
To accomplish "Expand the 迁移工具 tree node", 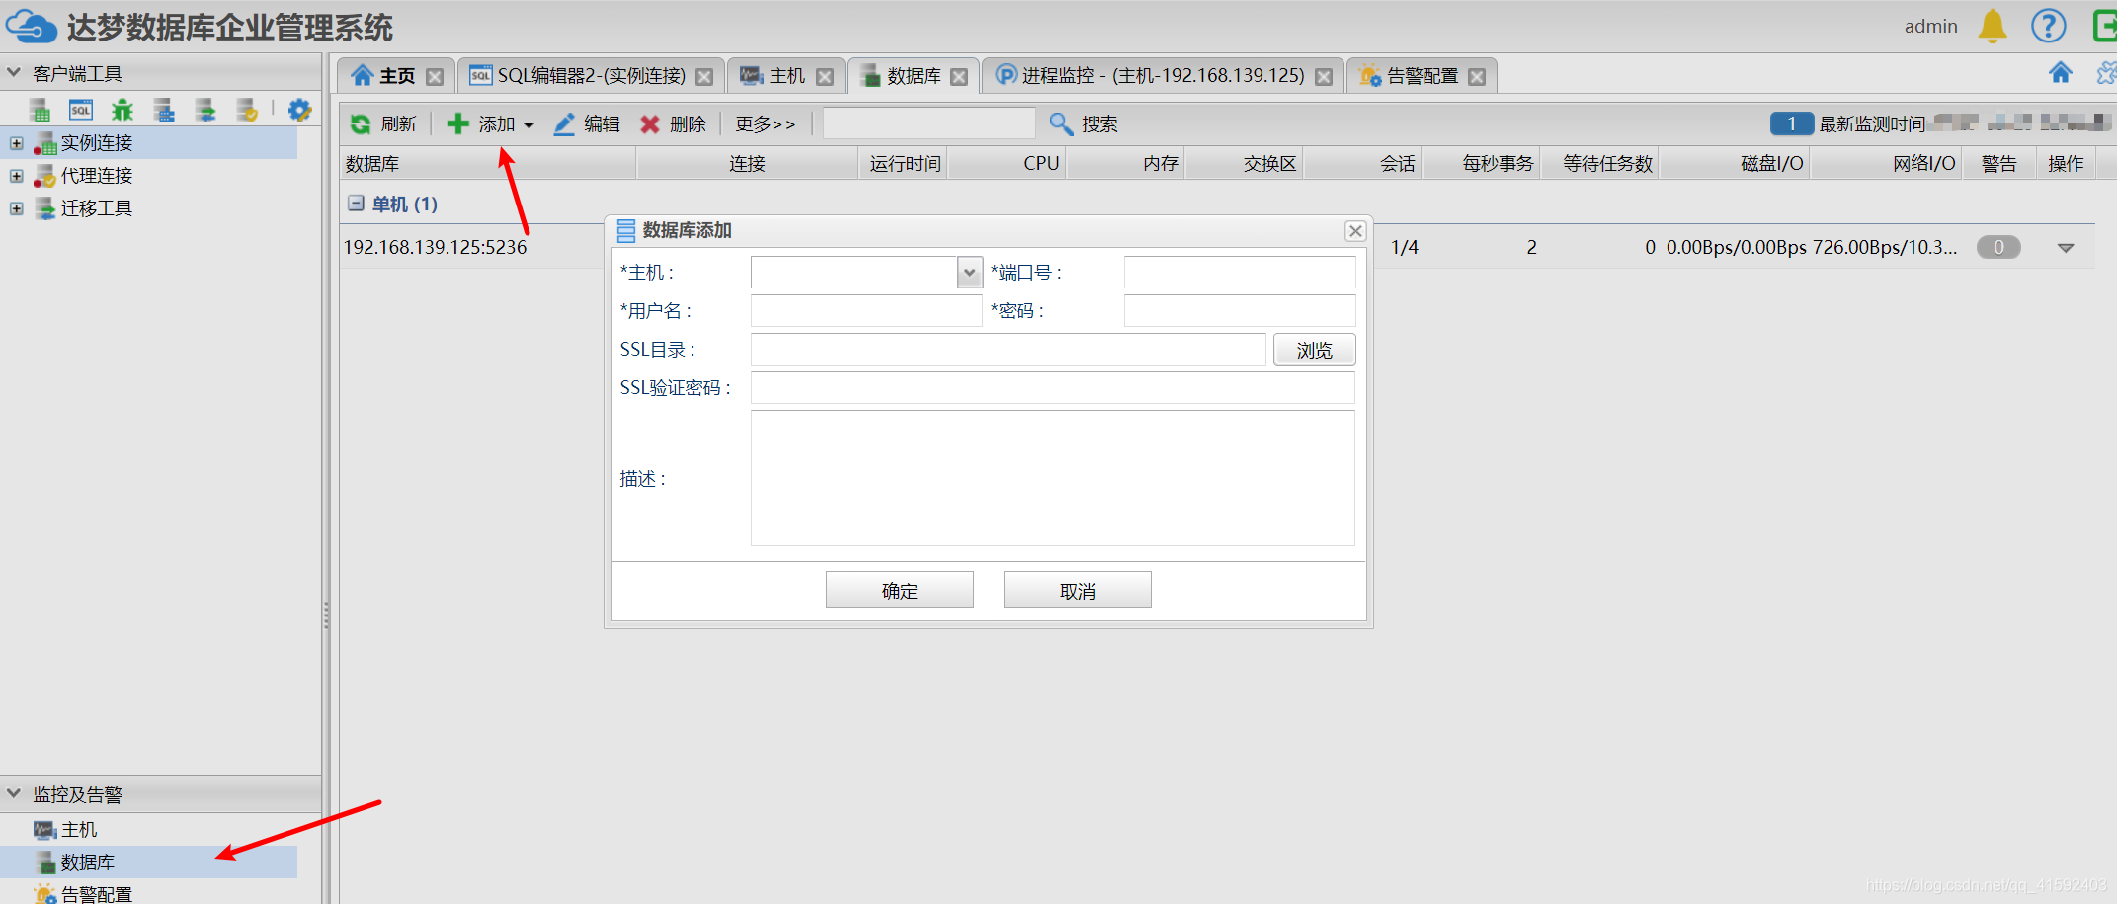I will (x=17, y=208).
